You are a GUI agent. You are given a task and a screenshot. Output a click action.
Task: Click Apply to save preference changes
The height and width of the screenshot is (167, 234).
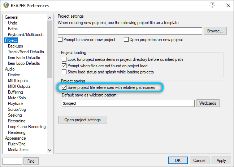(x=221, y=161)
